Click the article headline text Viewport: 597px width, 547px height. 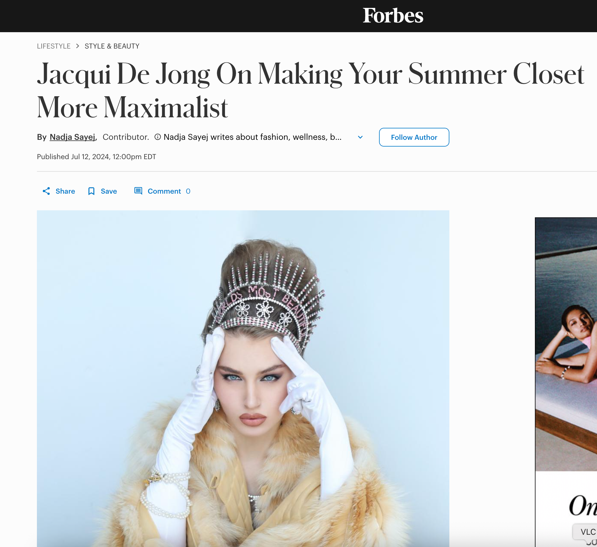point(311,90)
